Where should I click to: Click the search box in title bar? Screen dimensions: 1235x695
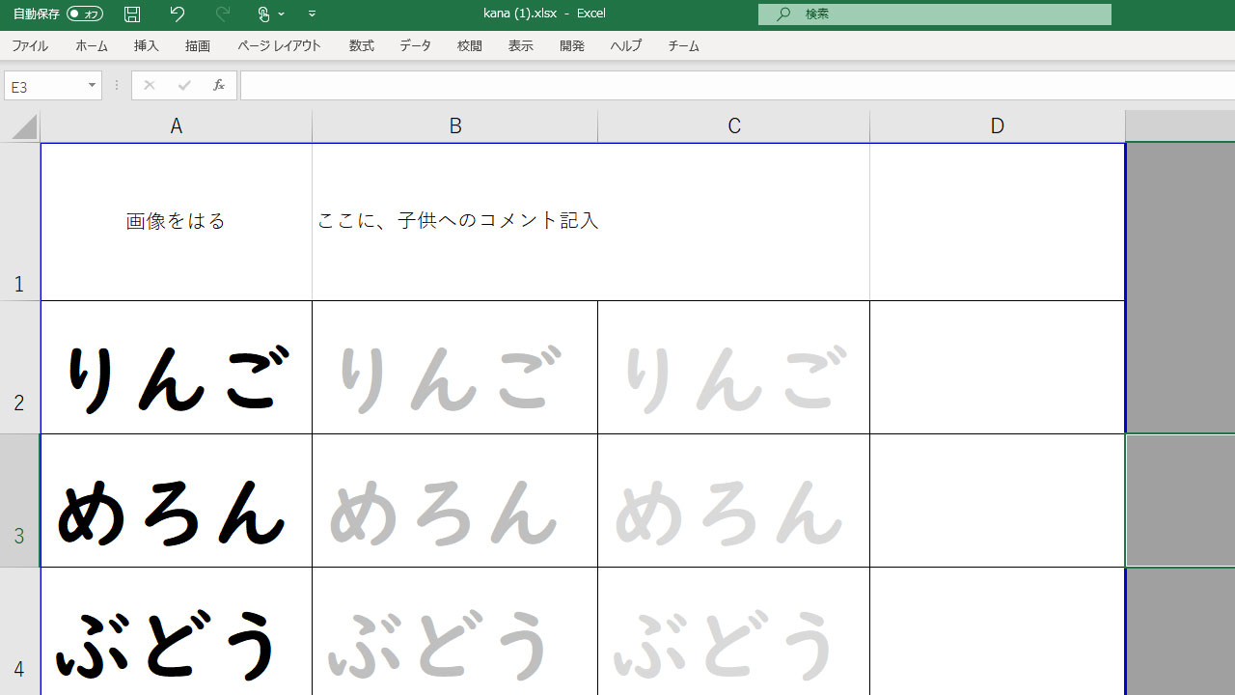(934, 14)
